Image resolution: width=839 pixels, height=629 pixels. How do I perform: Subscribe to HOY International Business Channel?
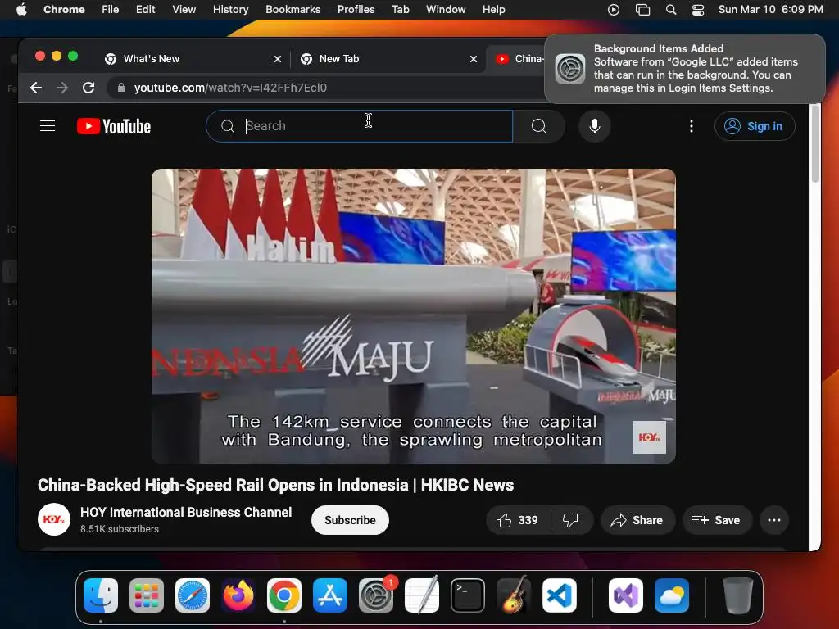(x=350, y=520)
